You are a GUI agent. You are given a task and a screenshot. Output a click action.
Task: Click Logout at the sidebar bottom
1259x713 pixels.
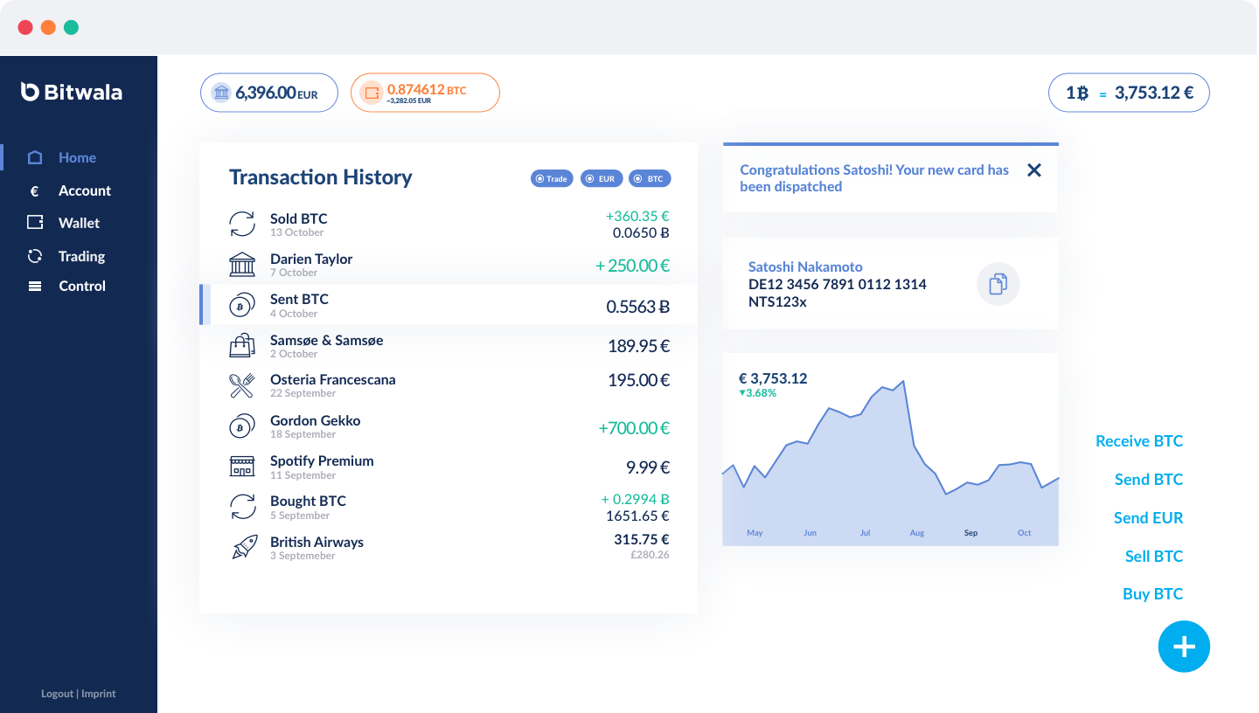point(57,694)
